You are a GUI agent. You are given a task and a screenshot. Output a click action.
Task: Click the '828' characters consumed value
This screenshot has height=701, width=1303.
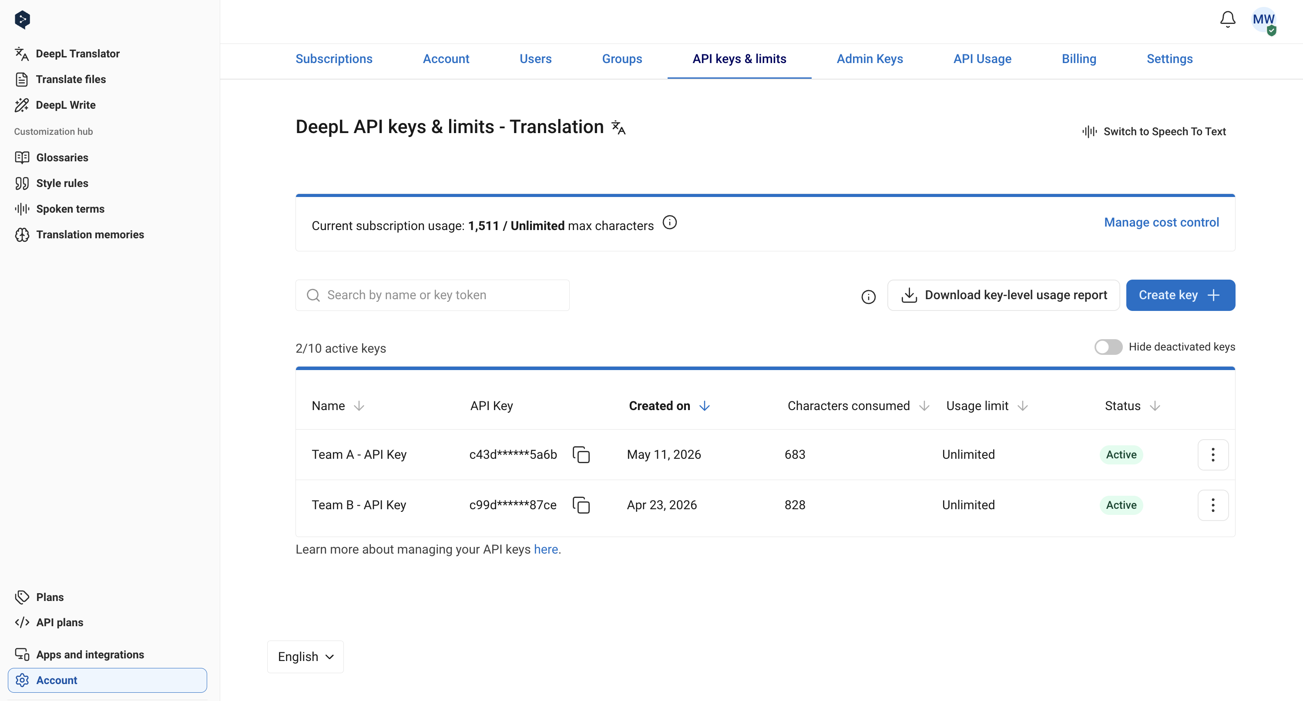click(795, 505)
